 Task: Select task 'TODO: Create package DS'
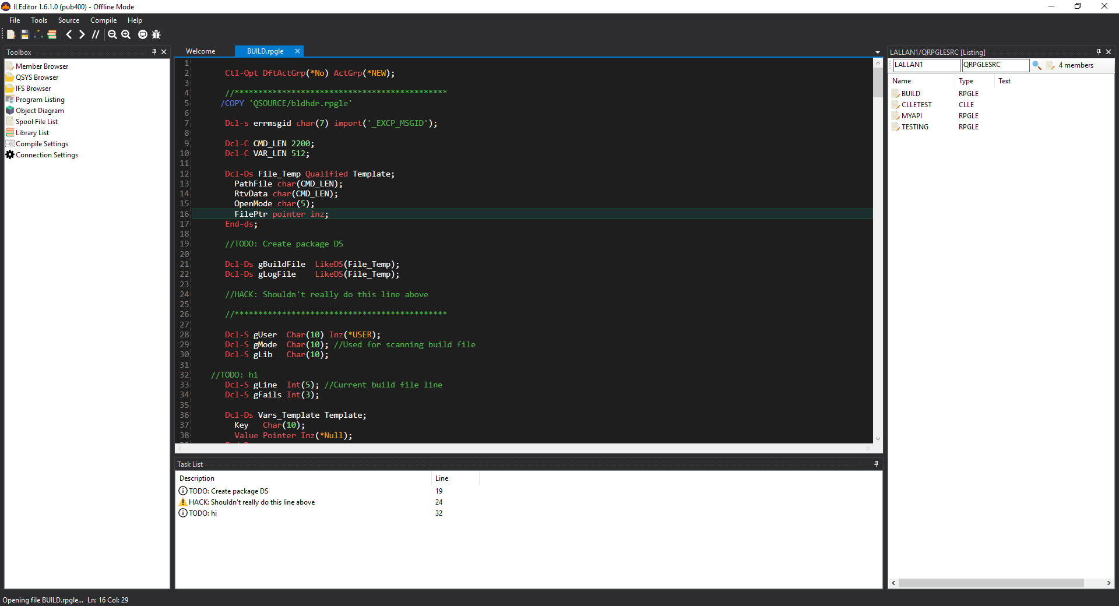[x=228, y=491]
